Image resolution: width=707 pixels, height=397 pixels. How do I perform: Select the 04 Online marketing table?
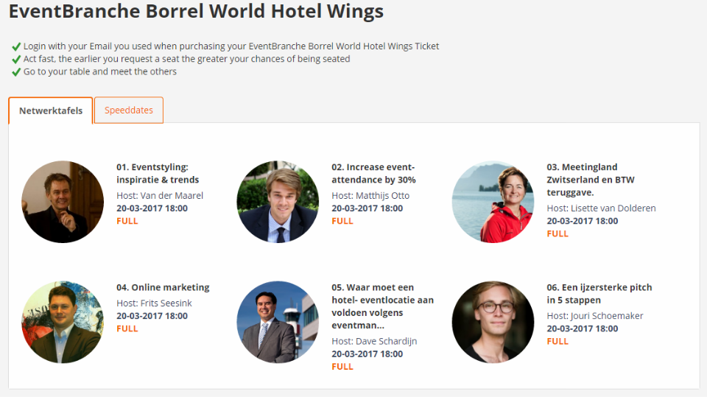(163, 287)
